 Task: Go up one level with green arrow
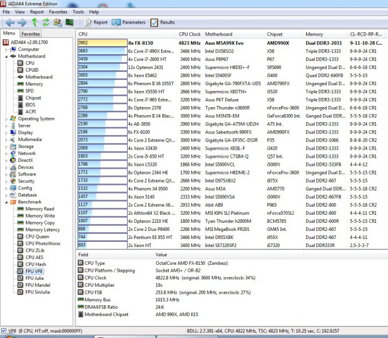tap(34, 23)
